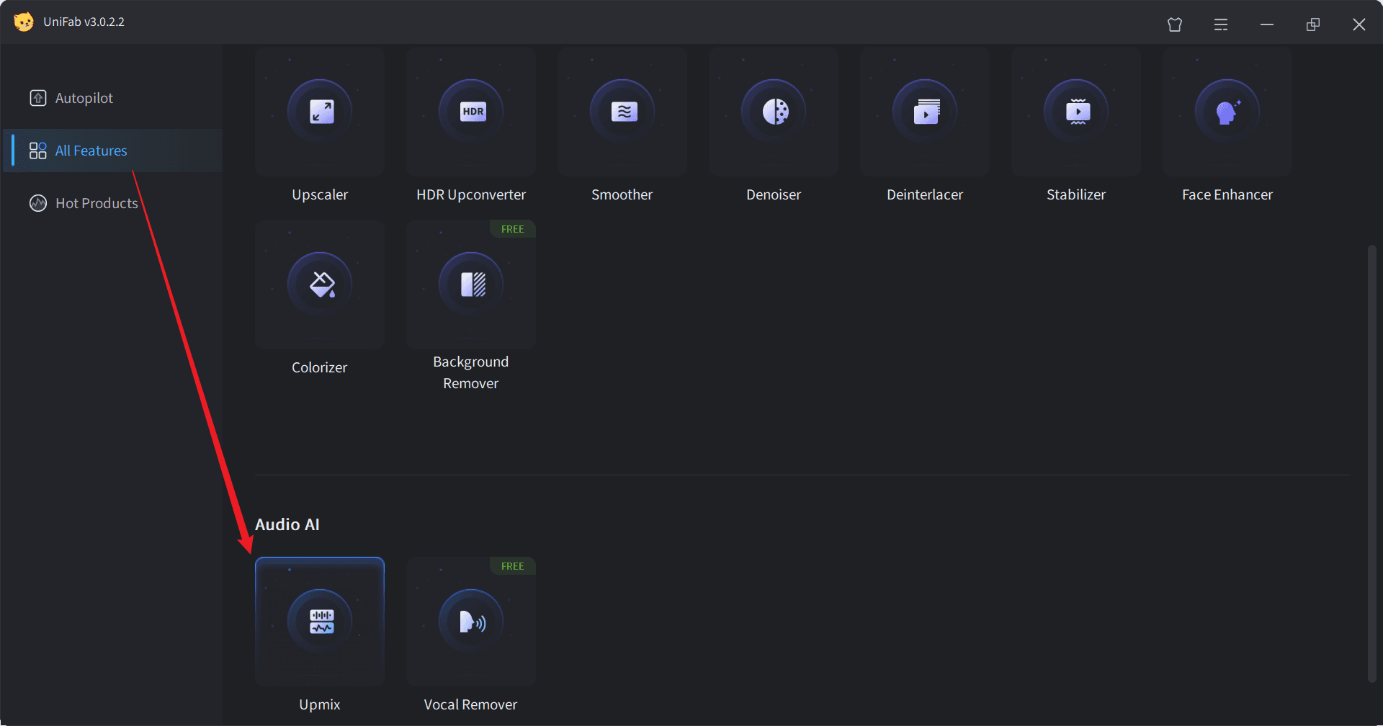Click the Denoiser label
The height and width of the screenshot is (726, 1383).
774,194
